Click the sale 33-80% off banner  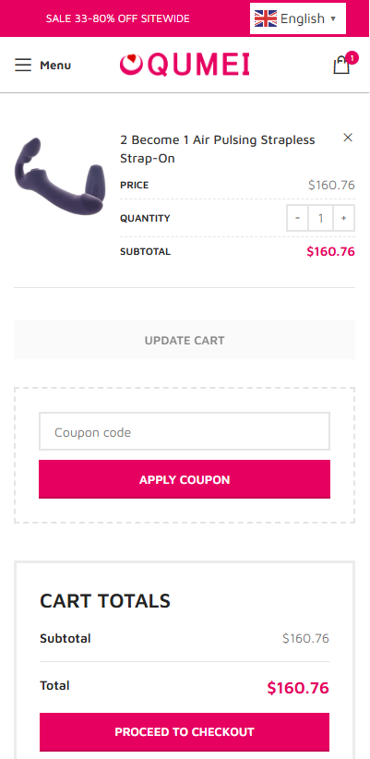117,18
